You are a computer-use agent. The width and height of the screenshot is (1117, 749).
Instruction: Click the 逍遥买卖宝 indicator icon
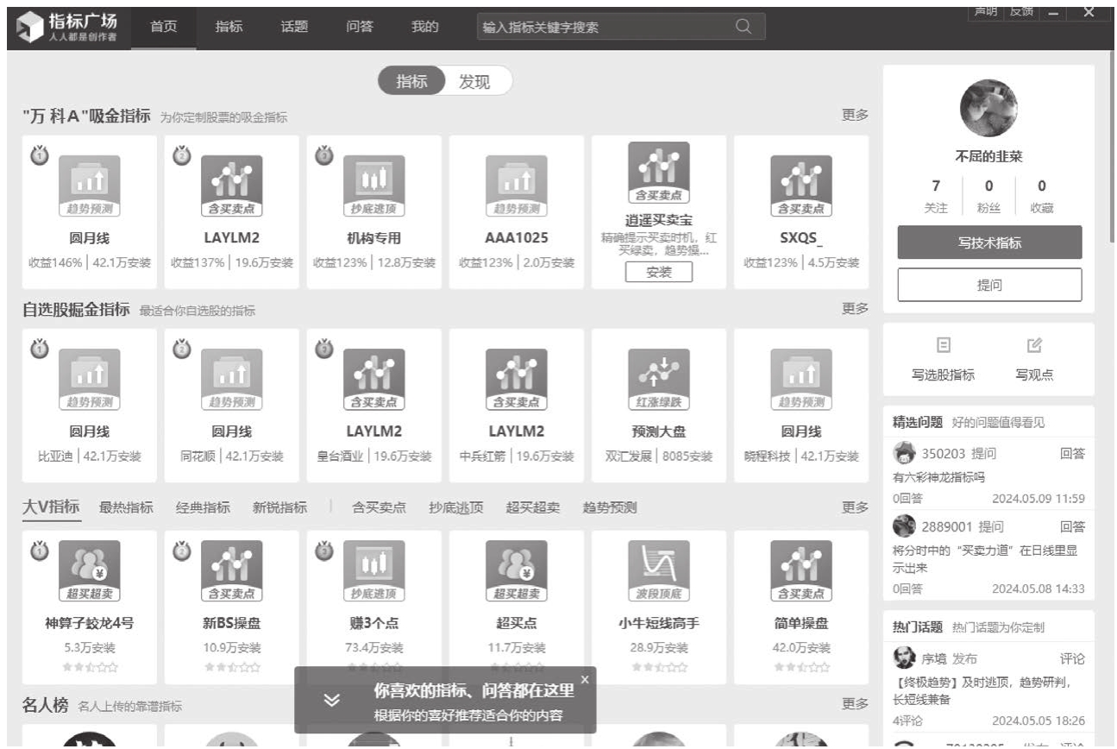click(658, 173)
